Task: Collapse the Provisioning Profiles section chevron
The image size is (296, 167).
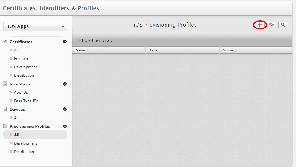Action: pos(65,126)
